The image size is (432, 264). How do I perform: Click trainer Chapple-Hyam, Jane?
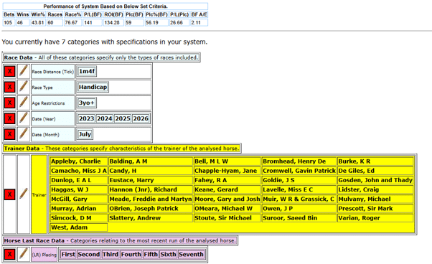point(227,171)
